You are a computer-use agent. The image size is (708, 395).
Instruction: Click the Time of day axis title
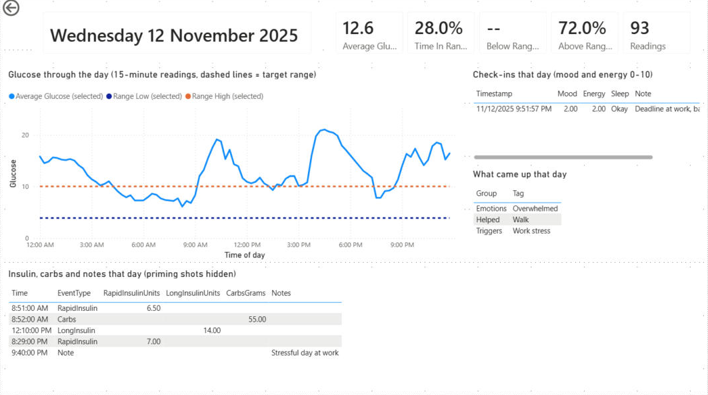click(245, 255)
